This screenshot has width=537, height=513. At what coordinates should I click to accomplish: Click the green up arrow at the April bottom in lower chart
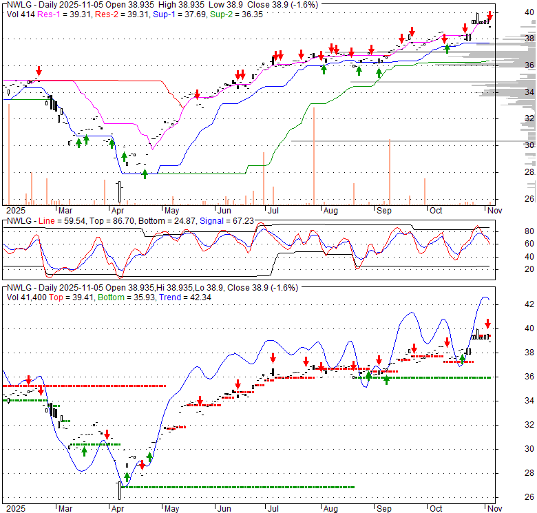[x=127, y=477]
